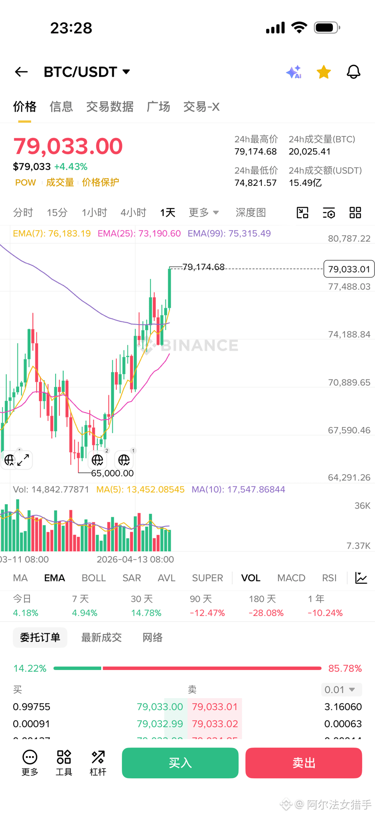The width and height of the screenshot is (375, 816).
Task: Tap the 价格保护 tag
Action: (x=101, y=182)
